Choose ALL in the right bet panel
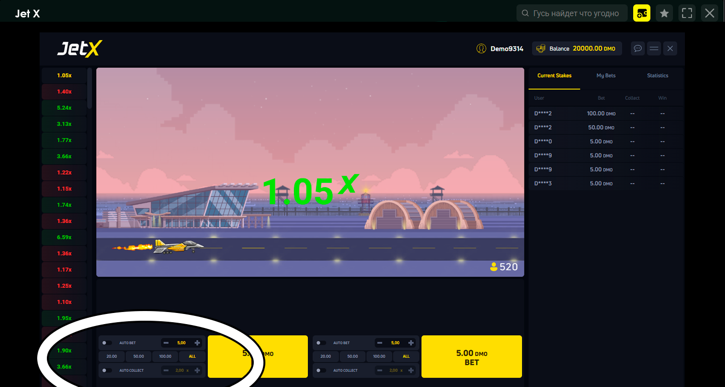This screenshot has height=387, width=725. pyautogui.click(x=406, y=357)
